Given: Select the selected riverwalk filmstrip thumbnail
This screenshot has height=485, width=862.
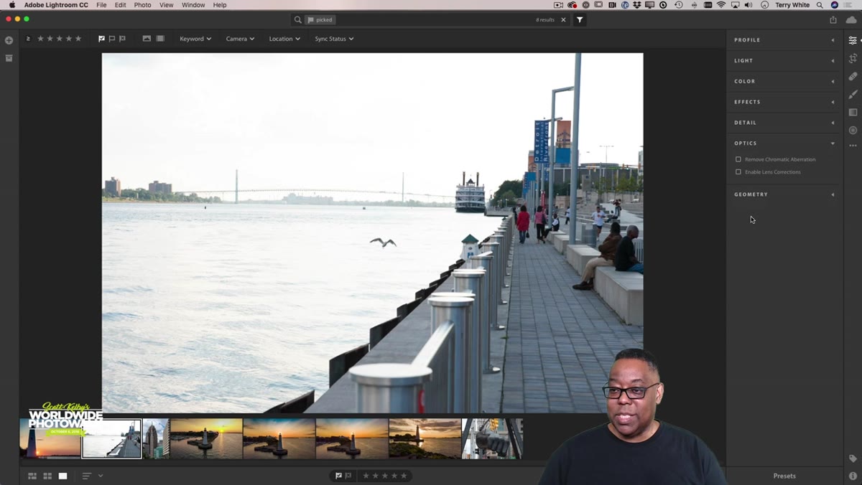Looking at the screenshot, I should pyautogui.click(x=111, y=438).
